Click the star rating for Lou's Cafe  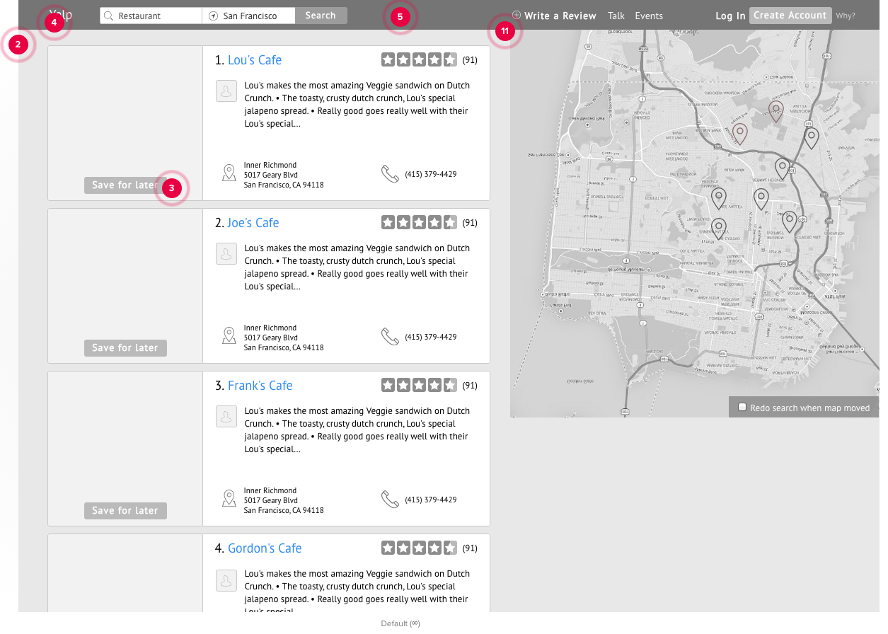[419, 60]
